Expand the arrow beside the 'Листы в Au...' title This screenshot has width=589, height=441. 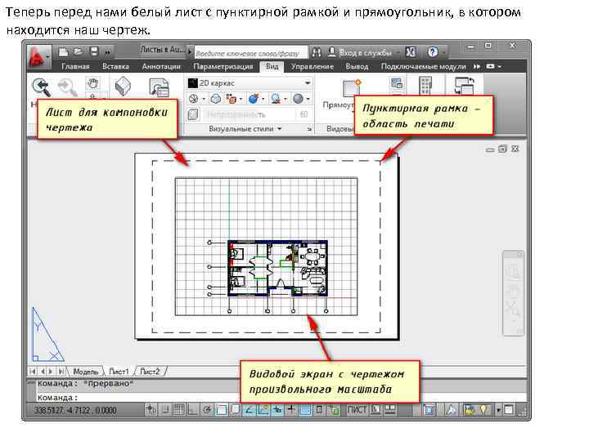tap(190, 51)
